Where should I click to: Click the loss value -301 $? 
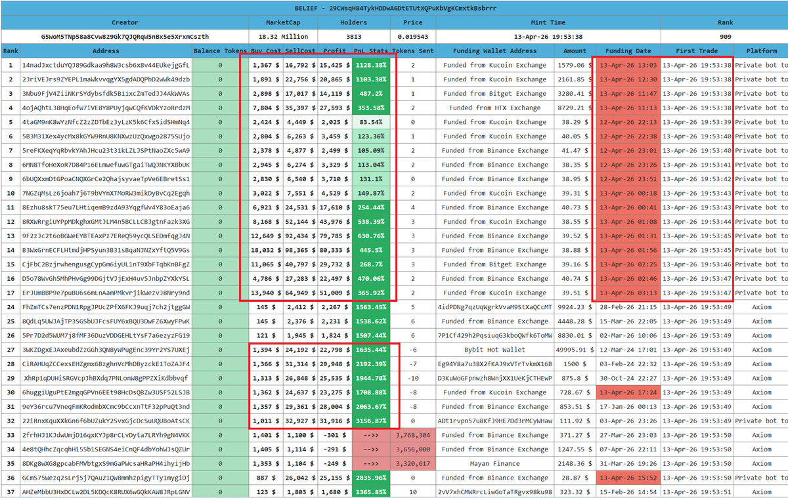334,435
